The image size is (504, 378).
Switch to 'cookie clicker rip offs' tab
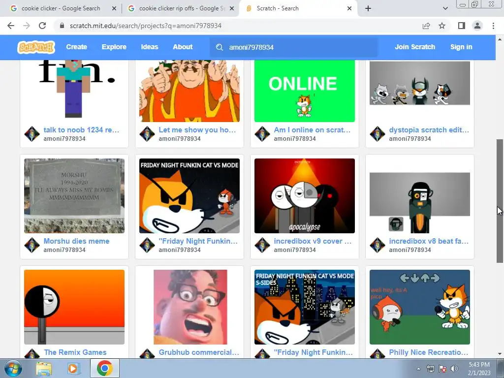tap(181, 8)
